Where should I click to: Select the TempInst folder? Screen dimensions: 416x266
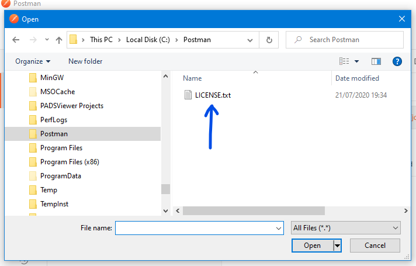(x=54, y=204)
